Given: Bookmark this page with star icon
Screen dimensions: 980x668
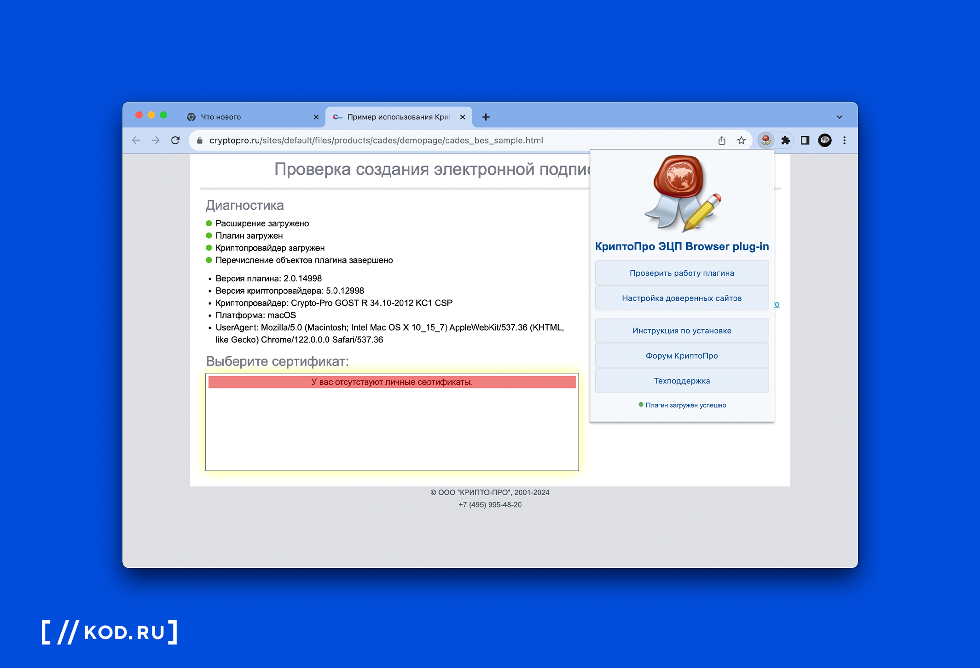Looking at the screenshot, I should tap(741, 140).
